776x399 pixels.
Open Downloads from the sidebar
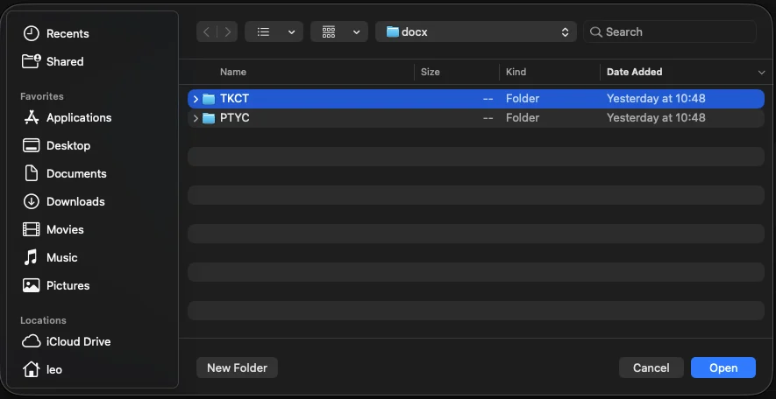(64, 201)
